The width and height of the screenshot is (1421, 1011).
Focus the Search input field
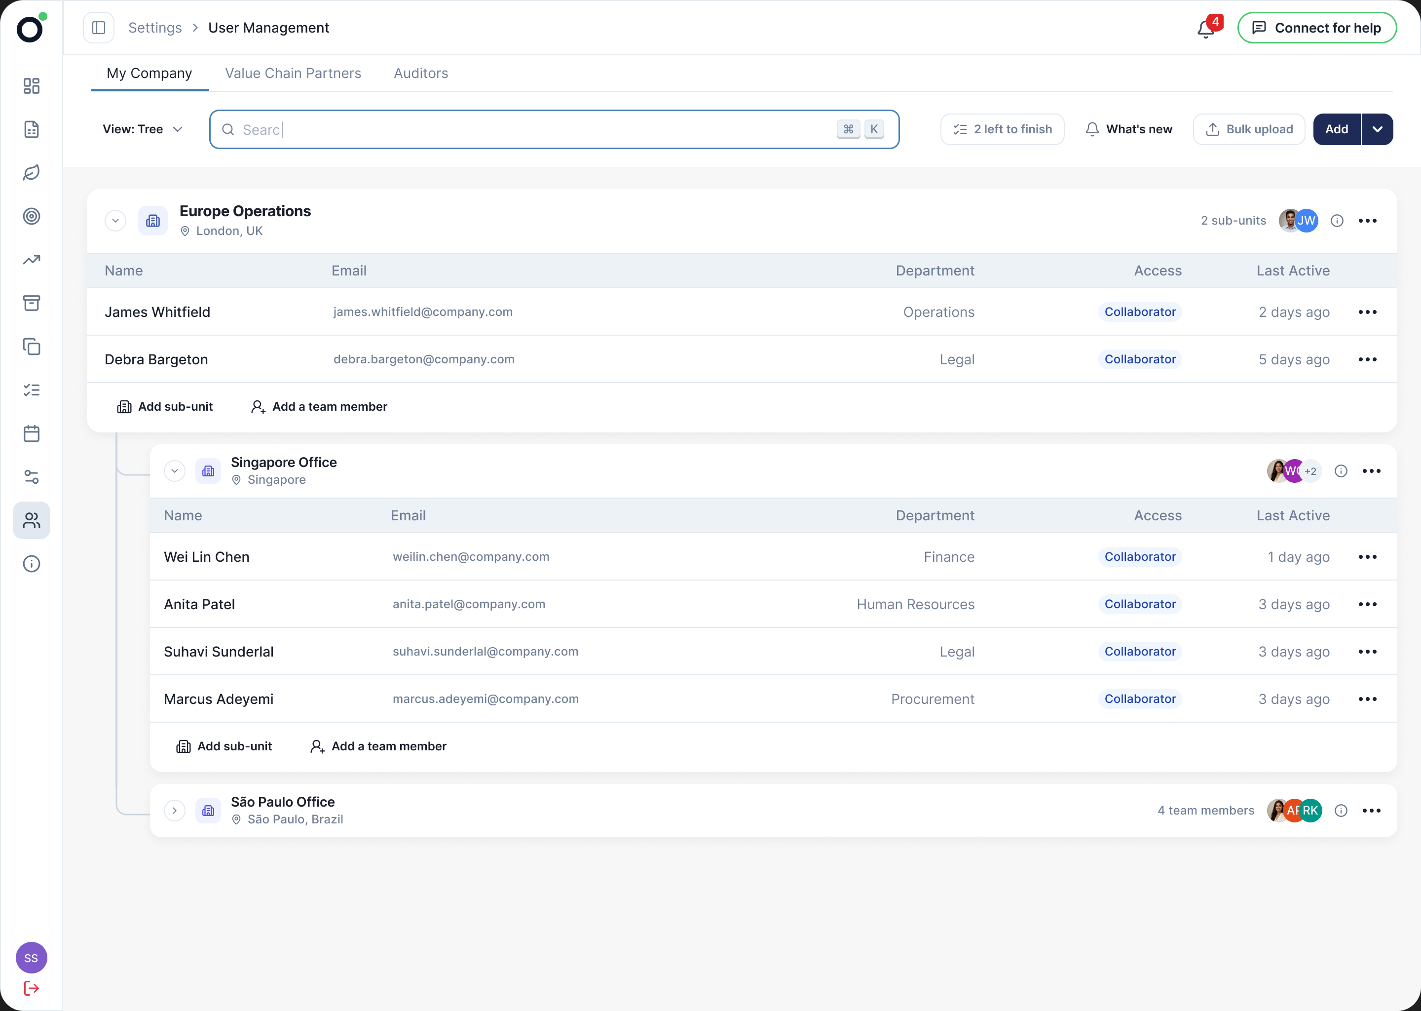coord(555,129)
